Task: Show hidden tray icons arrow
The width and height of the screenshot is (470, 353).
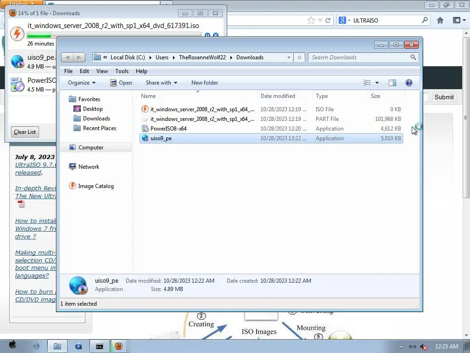Action: (x=401, y=347)
